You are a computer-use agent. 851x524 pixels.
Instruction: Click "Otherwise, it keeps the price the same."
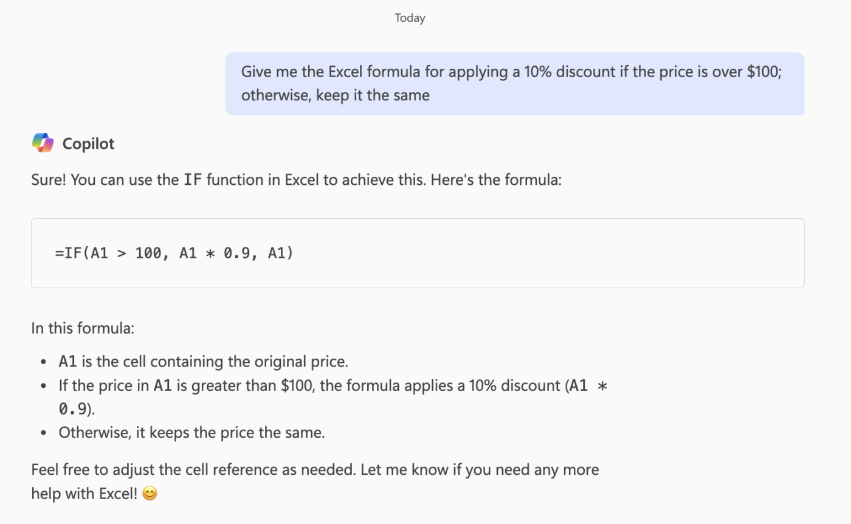[x=191, y=433]
